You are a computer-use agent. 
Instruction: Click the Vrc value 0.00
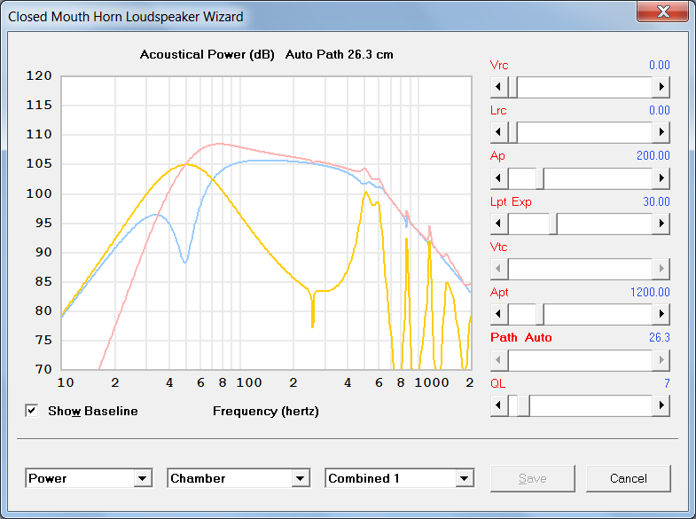[659, 65]
